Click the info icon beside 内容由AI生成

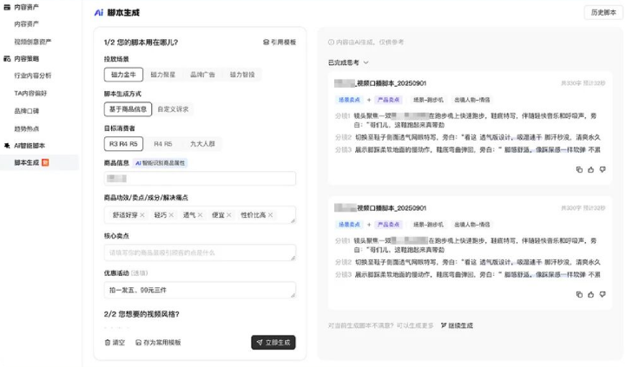[331, 42]
